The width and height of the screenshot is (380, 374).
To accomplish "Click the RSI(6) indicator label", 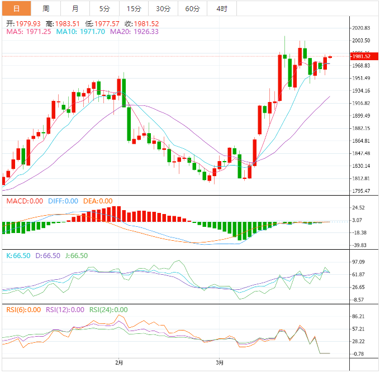I will 22,310.
